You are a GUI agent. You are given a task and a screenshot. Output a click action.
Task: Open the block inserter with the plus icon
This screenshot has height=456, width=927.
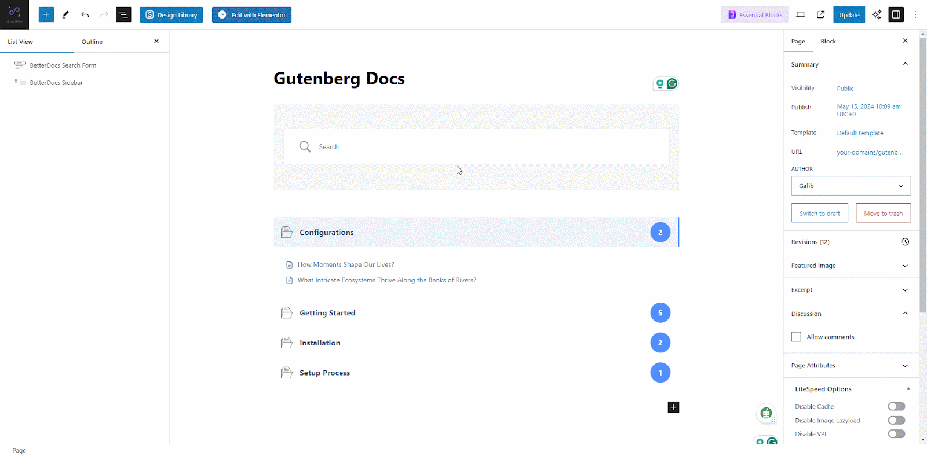click(46, 14)
